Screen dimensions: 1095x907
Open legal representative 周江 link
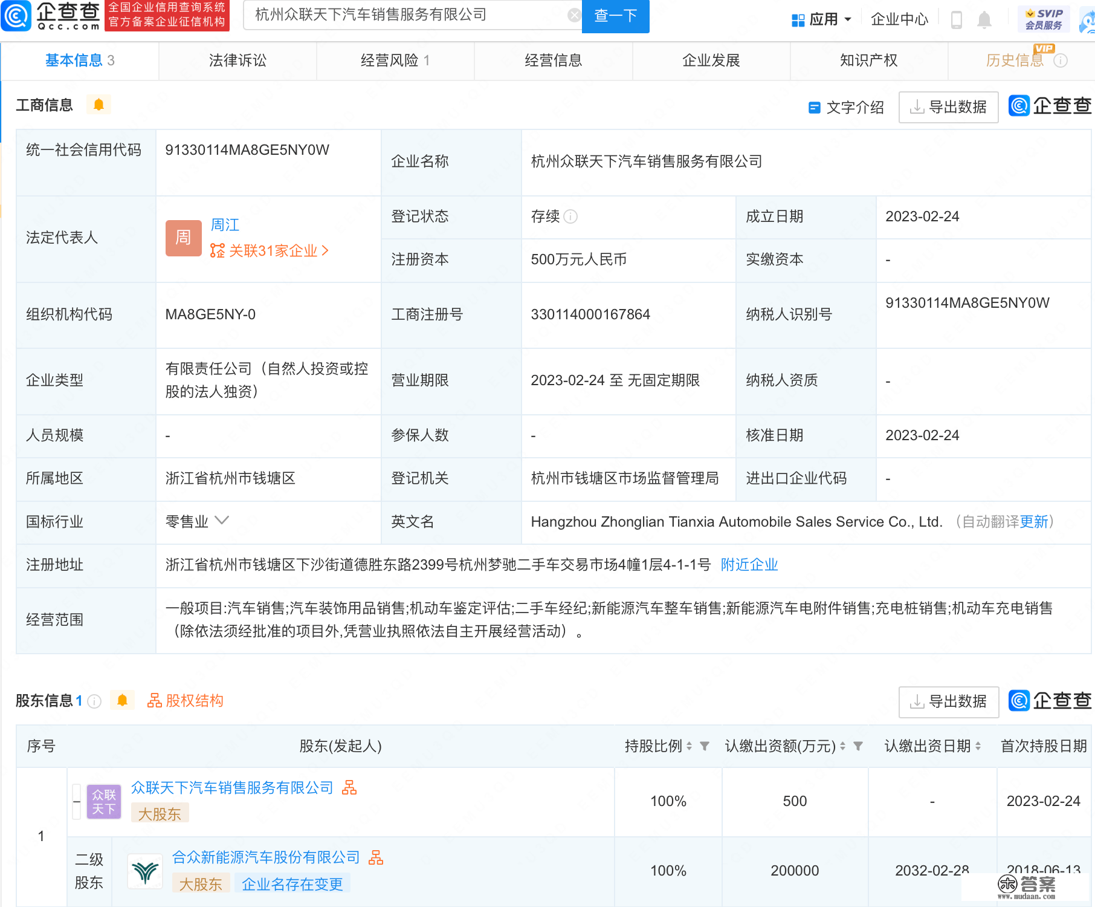pos(225,225)
